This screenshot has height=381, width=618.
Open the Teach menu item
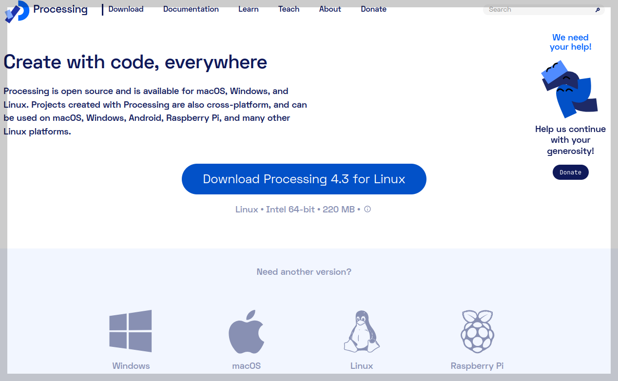pos(289,9)
